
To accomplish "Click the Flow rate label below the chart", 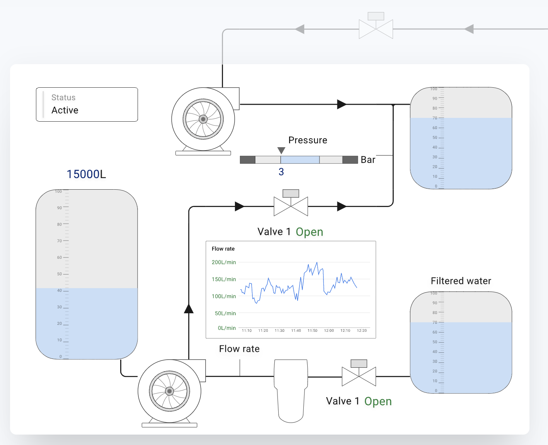I will (239, 349).
